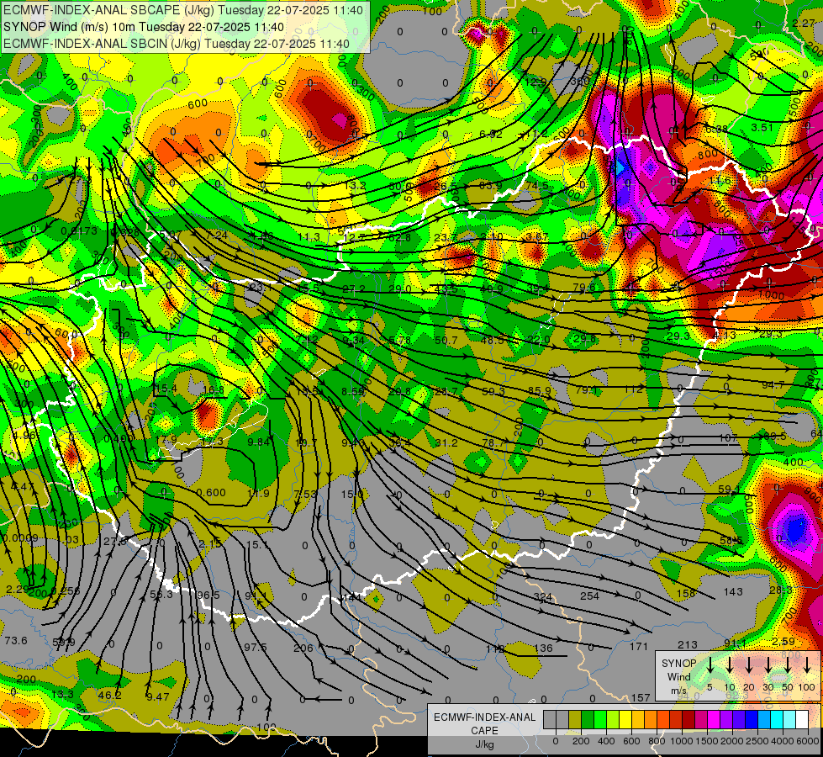Click the CIN value 94.7
The image size is (823, 757).
coord(773,385)
